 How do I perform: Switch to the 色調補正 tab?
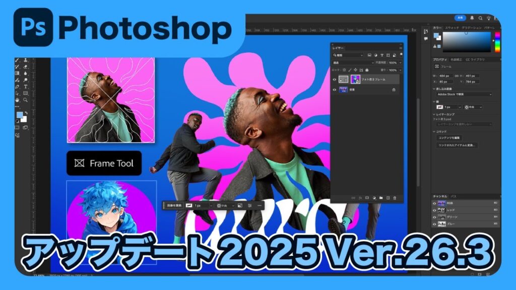pos(456,60)
